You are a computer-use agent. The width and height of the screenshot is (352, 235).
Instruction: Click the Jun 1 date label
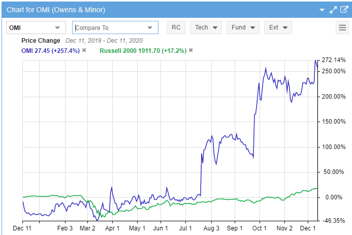point(161,228)
